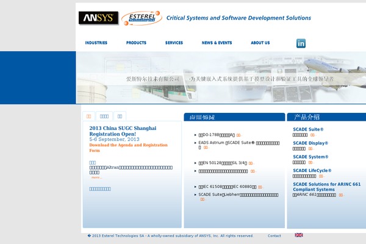The image size is (366, 244).
Task: Click the banner image with airplane
Action: pos(221,77)
